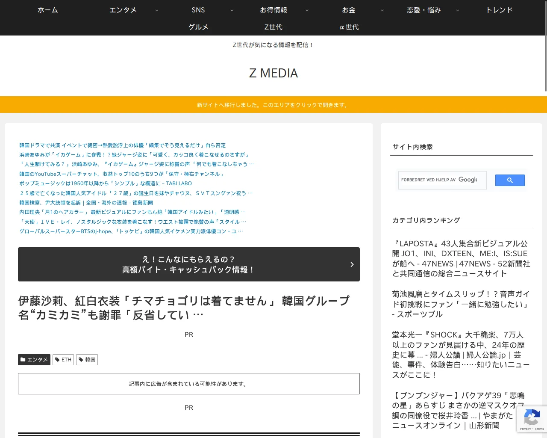The image size is (547, 438).
Task: Expand the エンタメ menu dropdown arrow
Action: [156, 10]
